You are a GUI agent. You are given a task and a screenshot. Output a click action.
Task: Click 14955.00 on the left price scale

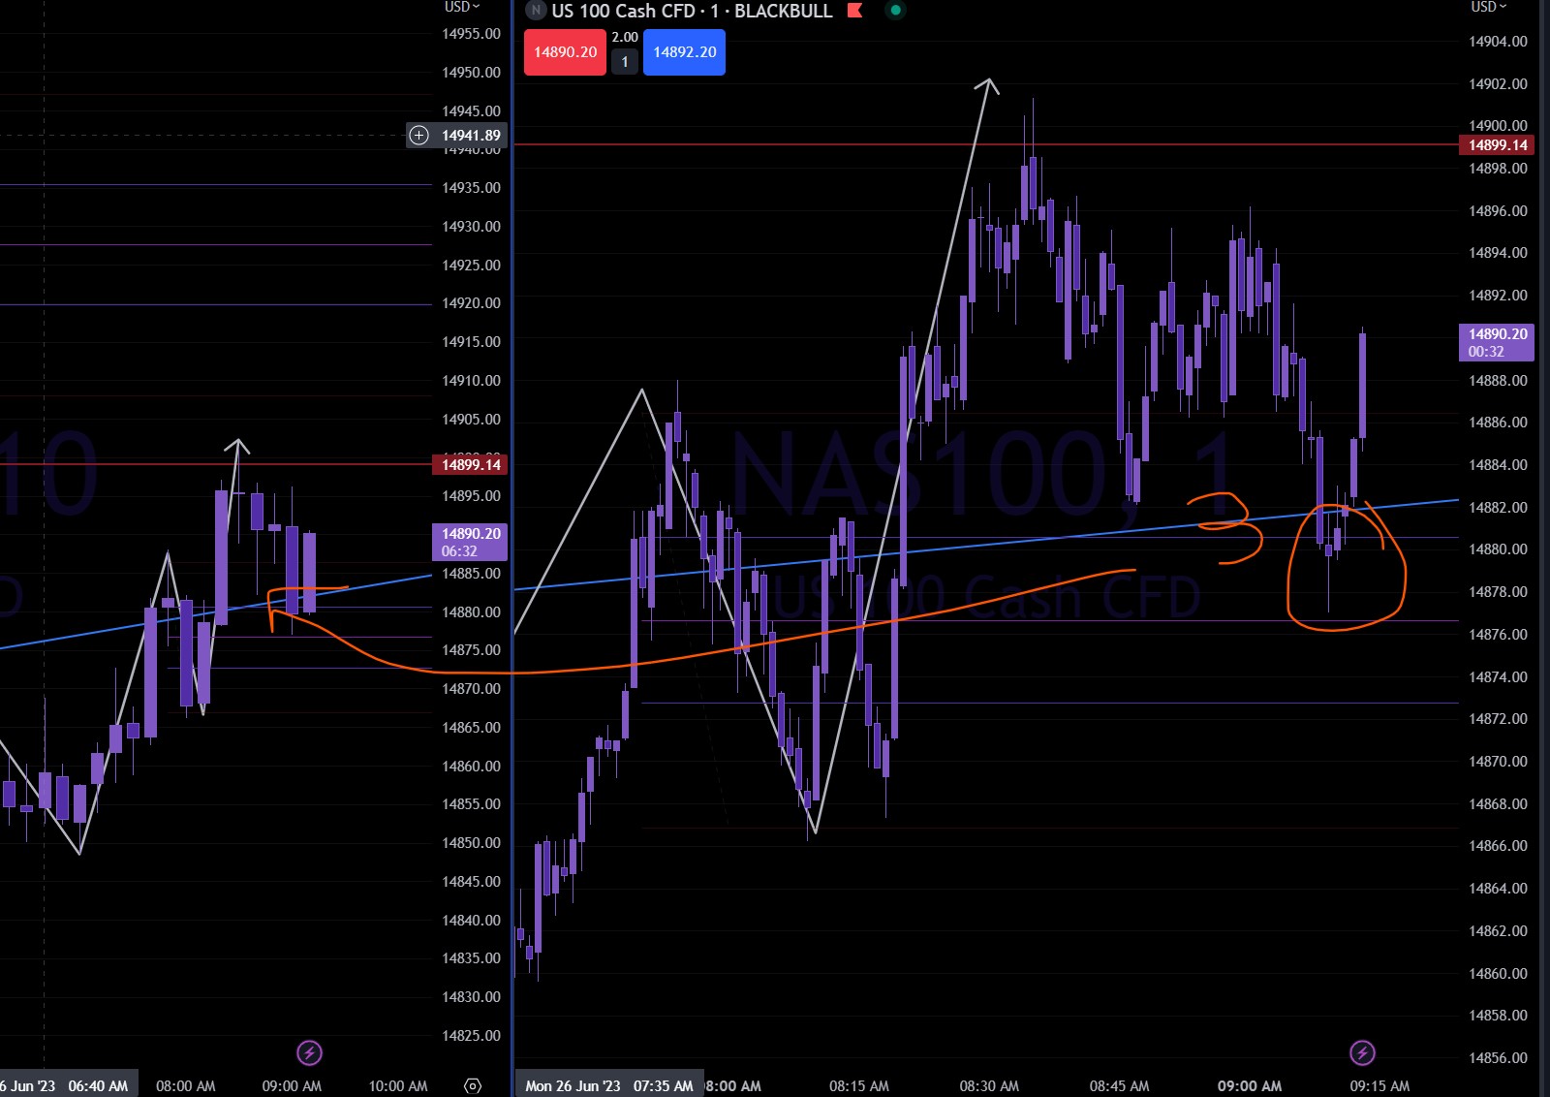pos(472,34)
